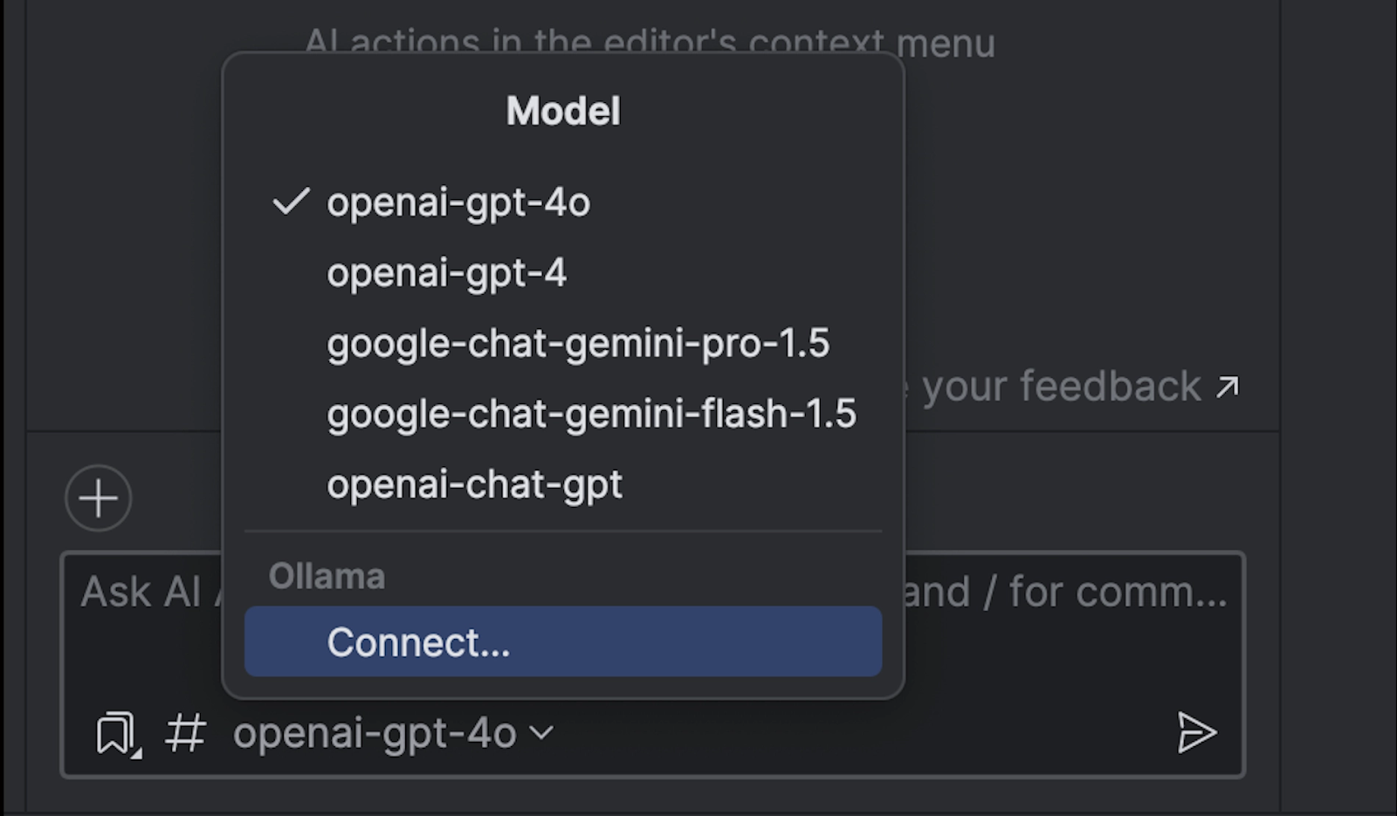This screenshot has width=1397, height=816.
Task: Switch to google-chat-gemini-pro-1.5 model
Action: (577, 344)
